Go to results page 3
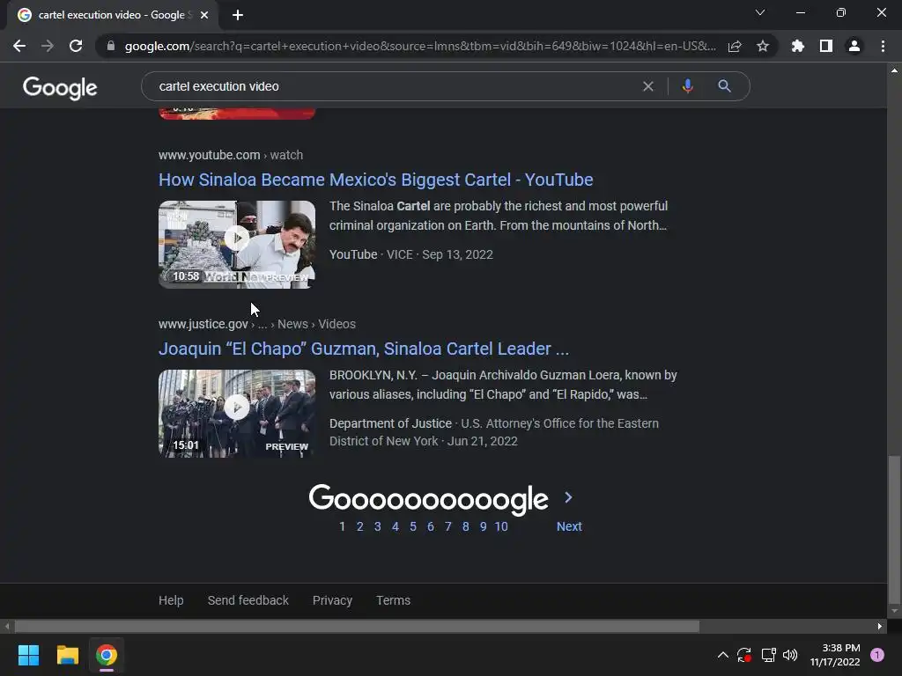Viewport: 902px width, 676px height. [x=377, y=526]
